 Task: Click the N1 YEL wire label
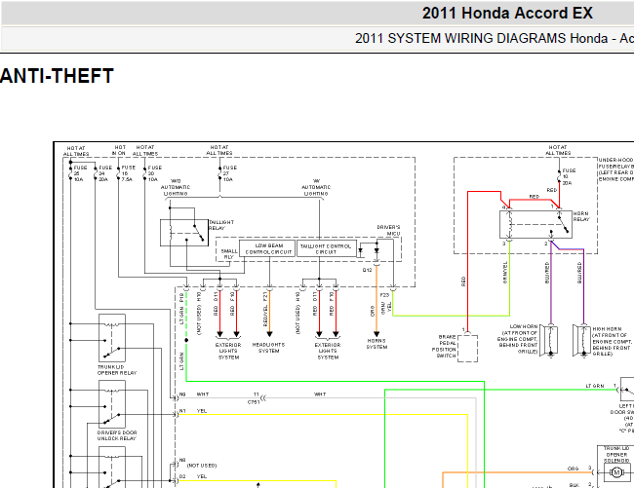(x=193, y=411)
